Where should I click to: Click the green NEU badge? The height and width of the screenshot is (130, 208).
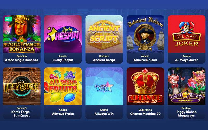(x=8, y=19)
